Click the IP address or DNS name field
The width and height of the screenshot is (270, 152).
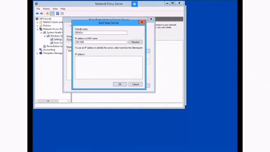pyautogui.click(x=101, y=42)
